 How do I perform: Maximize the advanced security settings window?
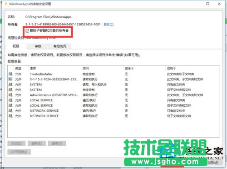click(x=208, y=4)
